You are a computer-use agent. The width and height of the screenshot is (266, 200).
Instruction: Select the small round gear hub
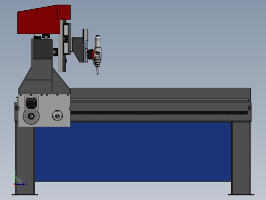coord(57,116)
